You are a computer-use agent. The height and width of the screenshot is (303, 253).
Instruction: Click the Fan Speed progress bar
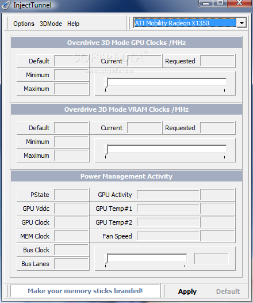click(x=168, y=236)
